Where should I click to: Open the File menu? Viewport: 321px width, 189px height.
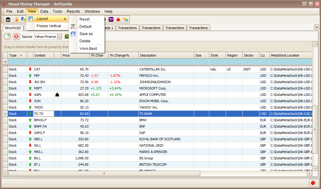click(x=9, y=11)
